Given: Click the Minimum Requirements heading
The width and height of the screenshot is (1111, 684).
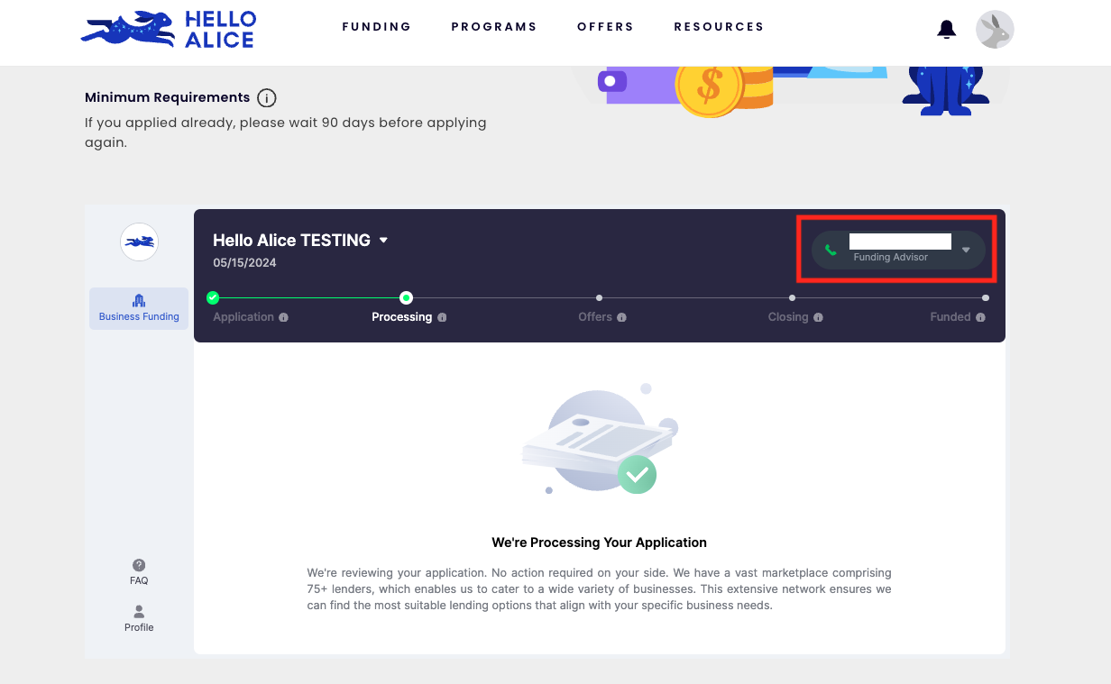Looking at the screenshot, I should (167, 97).
